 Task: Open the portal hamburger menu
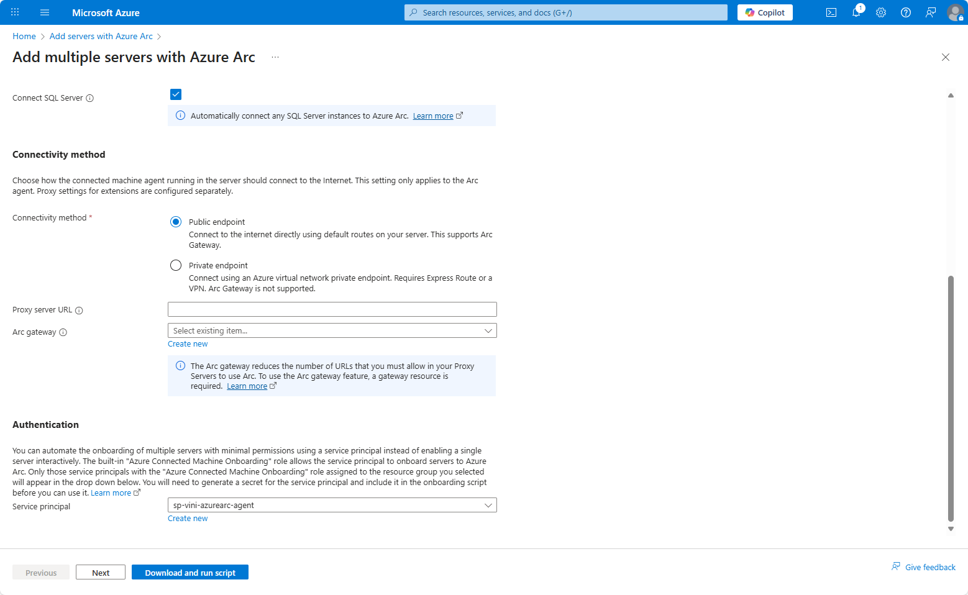coord(45,12)
